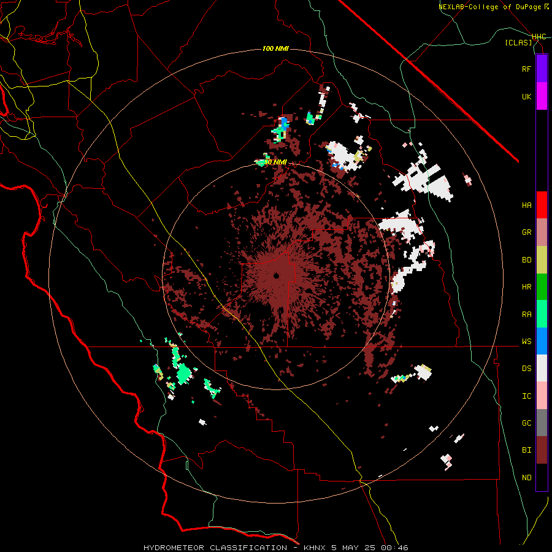Click the 'RA' legend label
The height and width of the screenshot is (552, 552).
[x=526, y=315]
